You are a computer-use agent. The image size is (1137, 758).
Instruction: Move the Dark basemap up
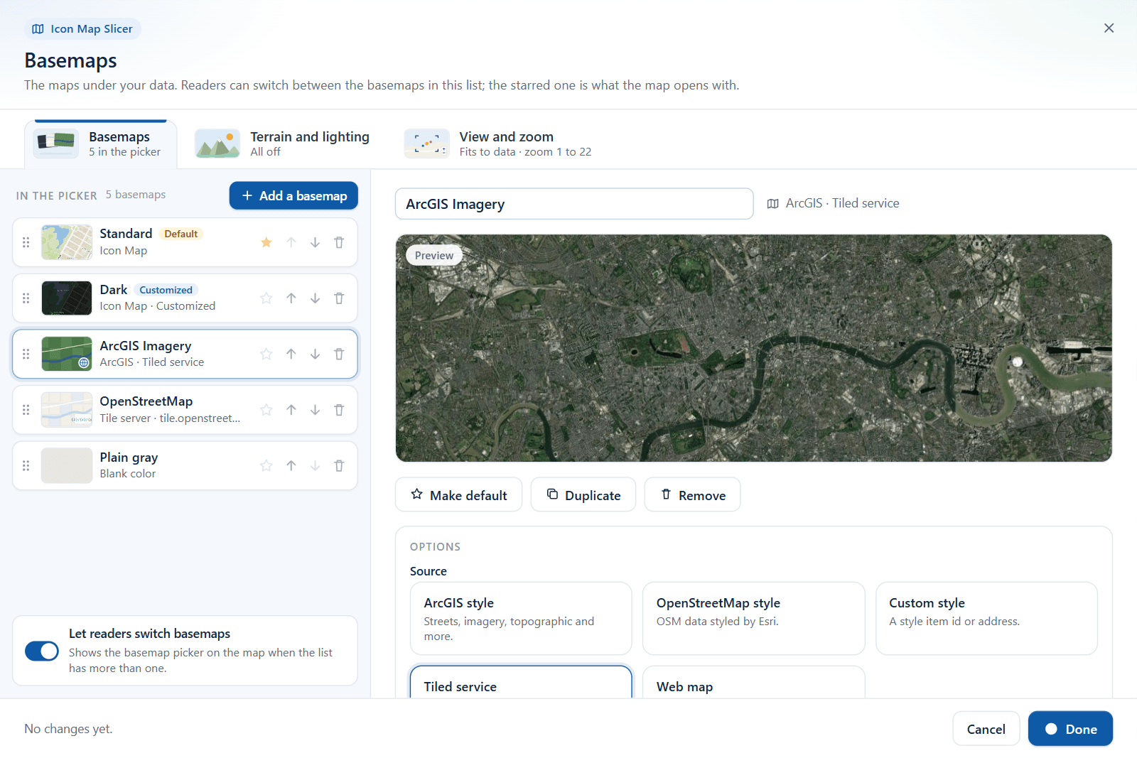click(x=291, y=298)
